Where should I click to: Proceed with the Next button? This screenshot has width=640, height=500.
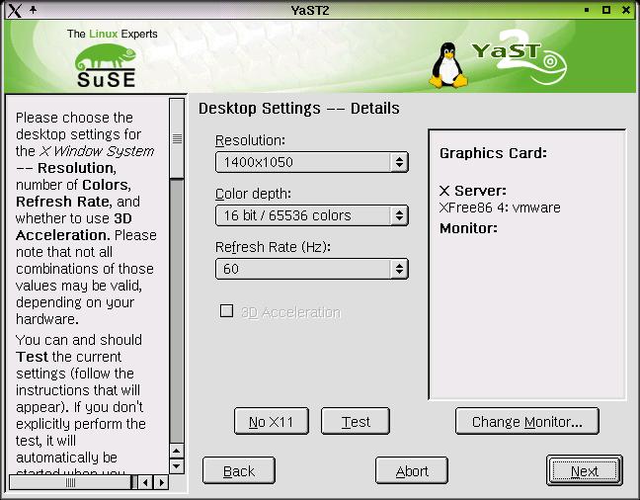click(584, 471)
